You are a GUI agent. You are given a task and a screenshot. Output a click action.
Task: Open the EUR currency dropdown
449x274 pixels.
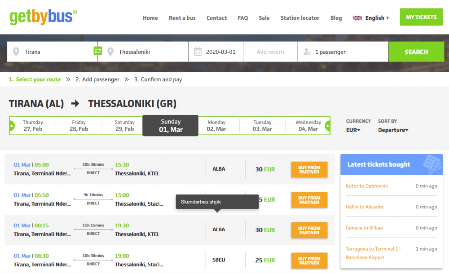click(353, 130)
